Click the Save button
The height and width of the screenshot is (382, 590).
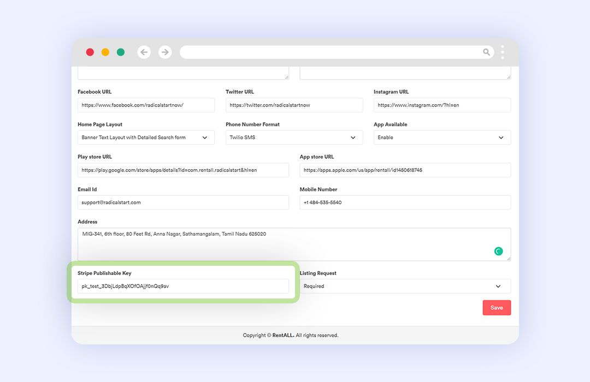point(497,308)
